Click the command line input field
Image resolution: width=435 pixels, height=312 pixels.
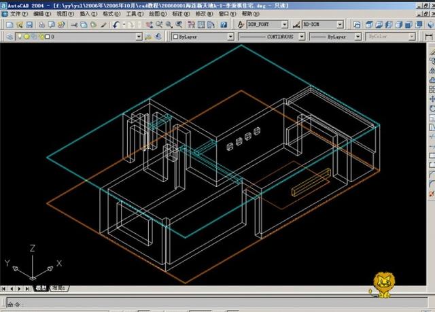click(217, 302)
